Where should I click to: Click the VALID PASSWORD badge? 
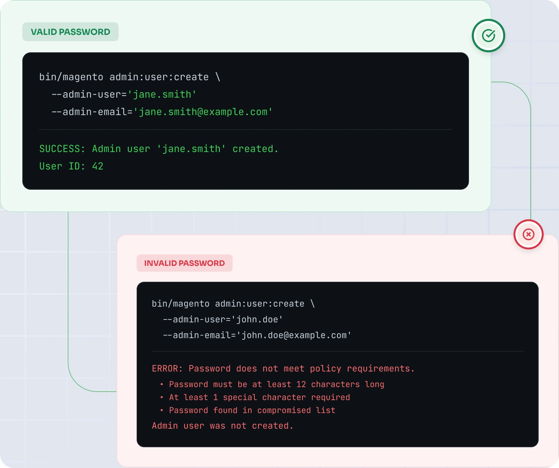coord(70,32)
